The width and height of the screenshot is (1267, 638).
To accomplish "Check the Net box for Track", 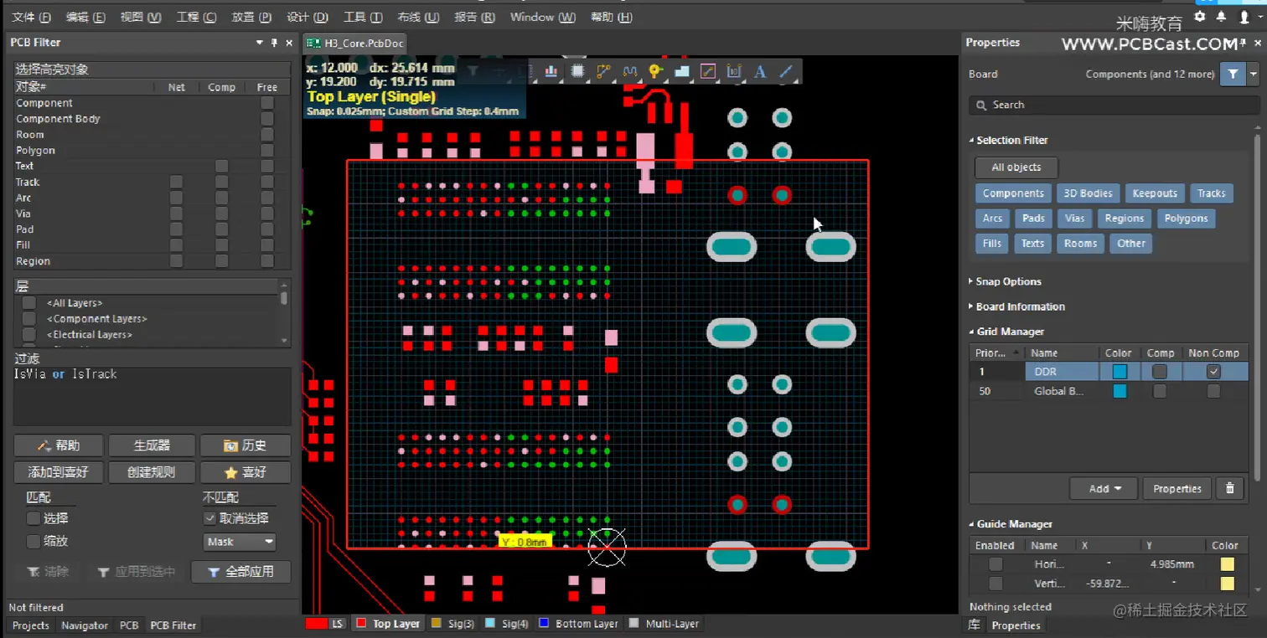I will pos(176,182).
